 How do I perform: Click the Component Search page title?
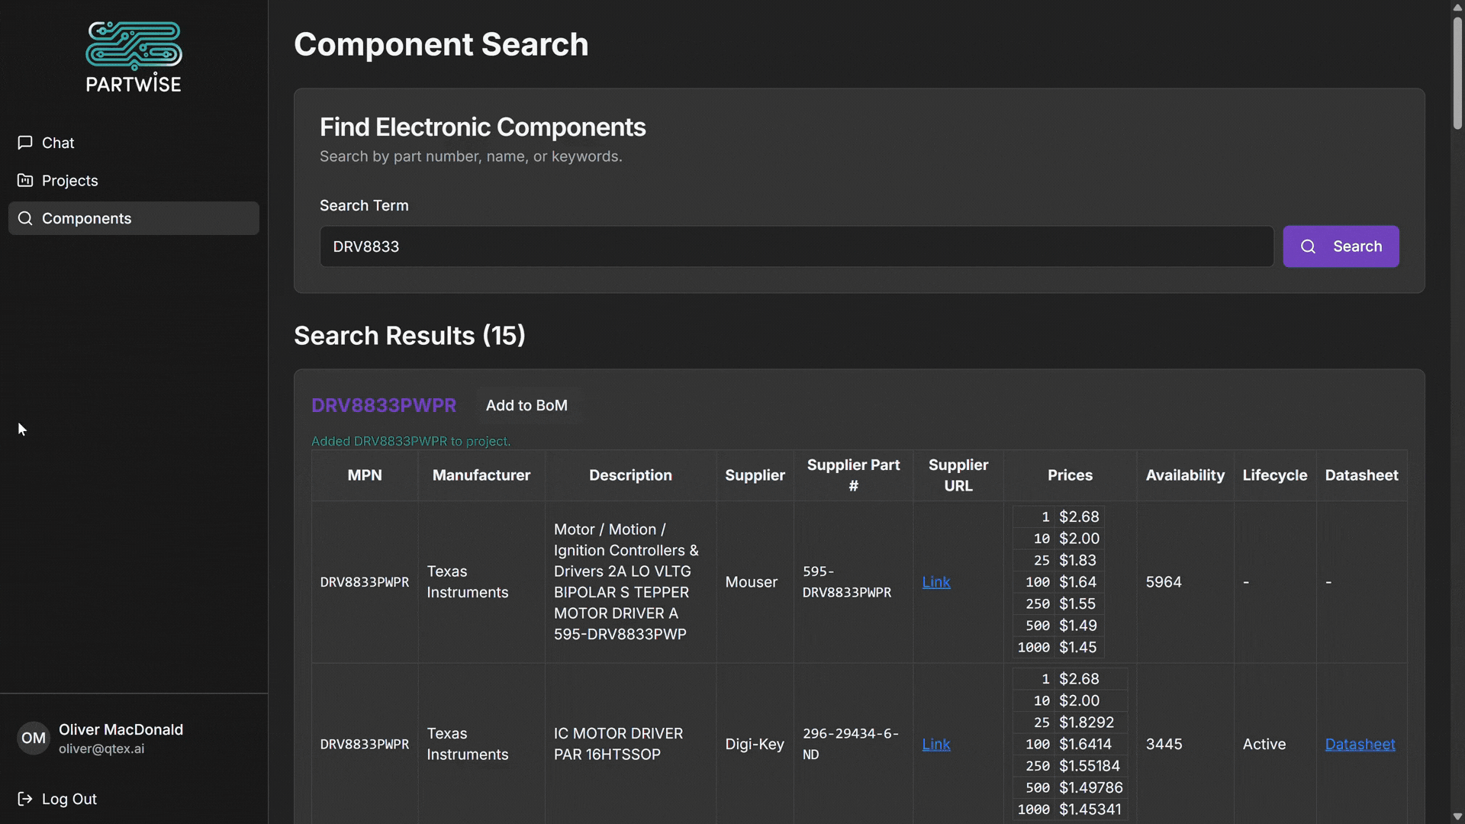[x=441, y=44]
